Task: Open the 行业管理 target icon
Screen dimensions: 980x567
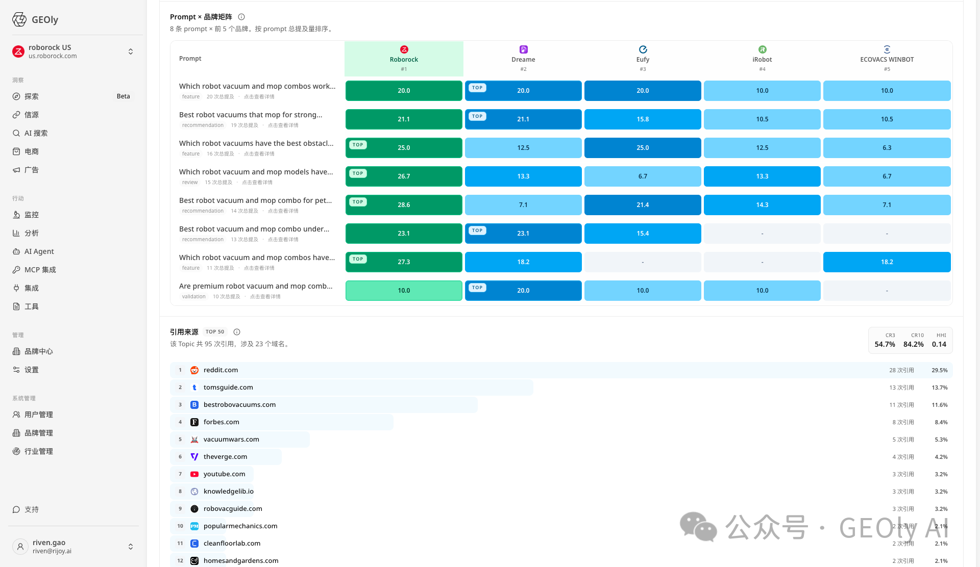Action: click(16, 451)
